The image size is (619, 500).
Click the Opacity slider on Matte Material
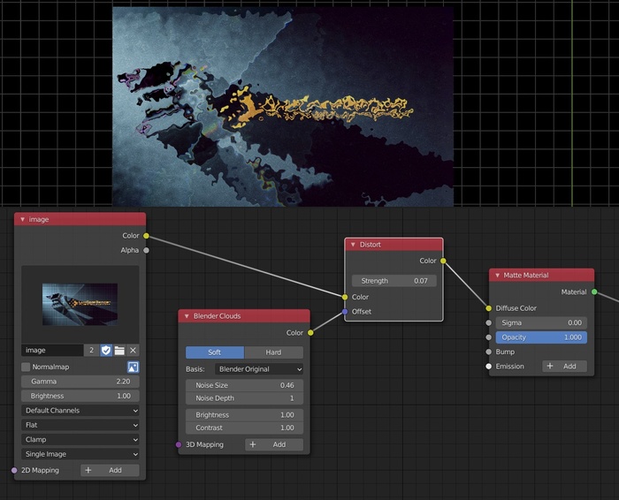pos(539,337)
